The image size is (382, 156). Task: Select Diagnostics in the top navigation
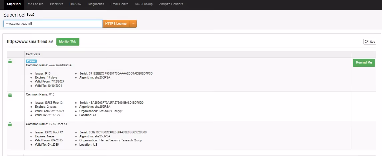pyautogui.click(x=96, y=4)
